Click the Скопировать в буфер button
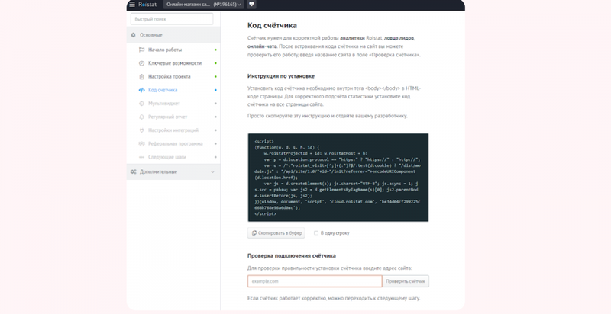This screenshot has height=314, width=611. pos(276,233)
